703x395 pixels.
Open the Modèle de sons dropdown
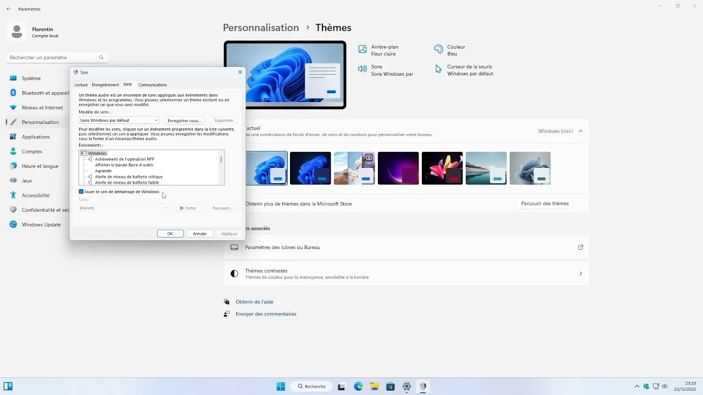119,120
